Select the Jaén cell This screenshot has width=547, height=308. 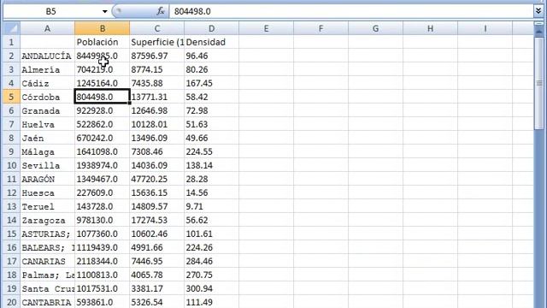(x=48, y=138)
